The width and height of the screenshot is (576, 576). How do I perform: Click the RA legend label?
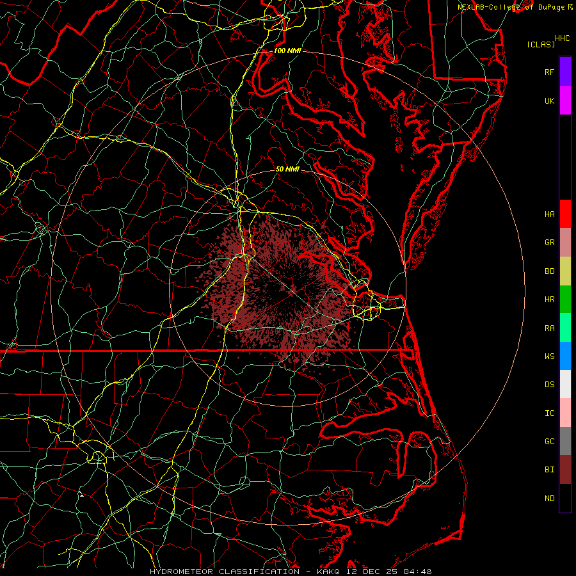[x=550, y=328]
